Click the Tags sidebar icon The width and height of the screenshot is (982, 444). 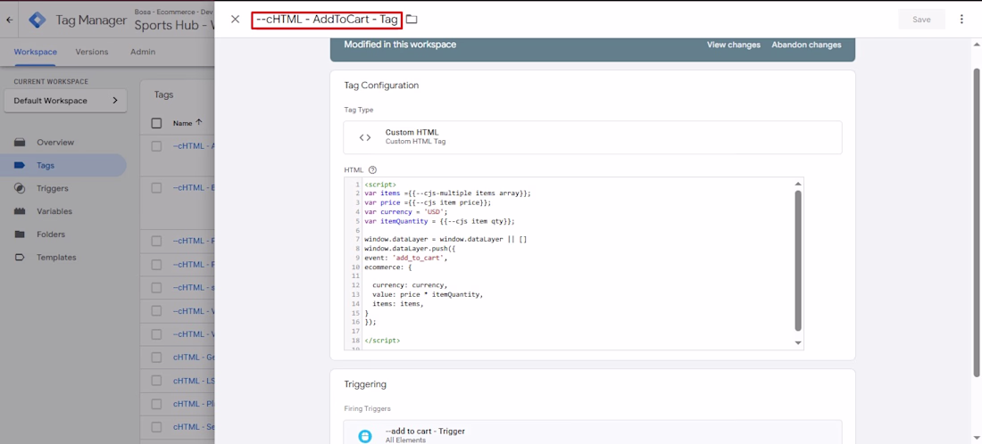point(20,166)
